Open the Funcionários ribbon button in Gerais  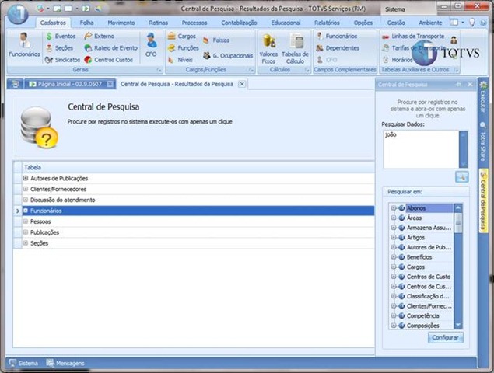(x=24, y=45)
